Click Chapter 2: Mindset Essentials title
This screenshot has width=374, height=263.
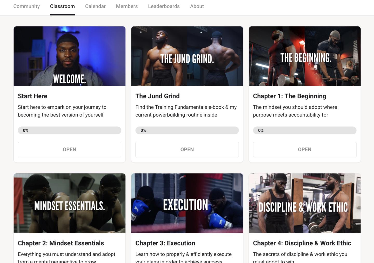tap(61, 243)
